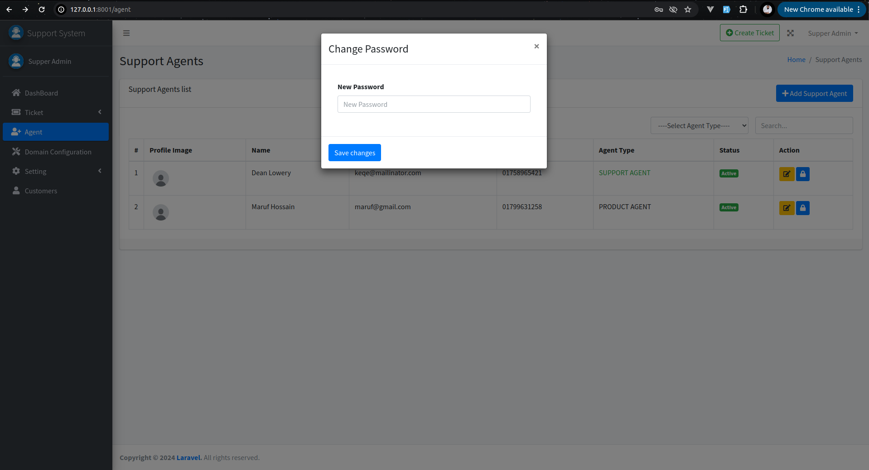Reload the page in browser
Screen dimensions: 869x470
pos(42,10)
